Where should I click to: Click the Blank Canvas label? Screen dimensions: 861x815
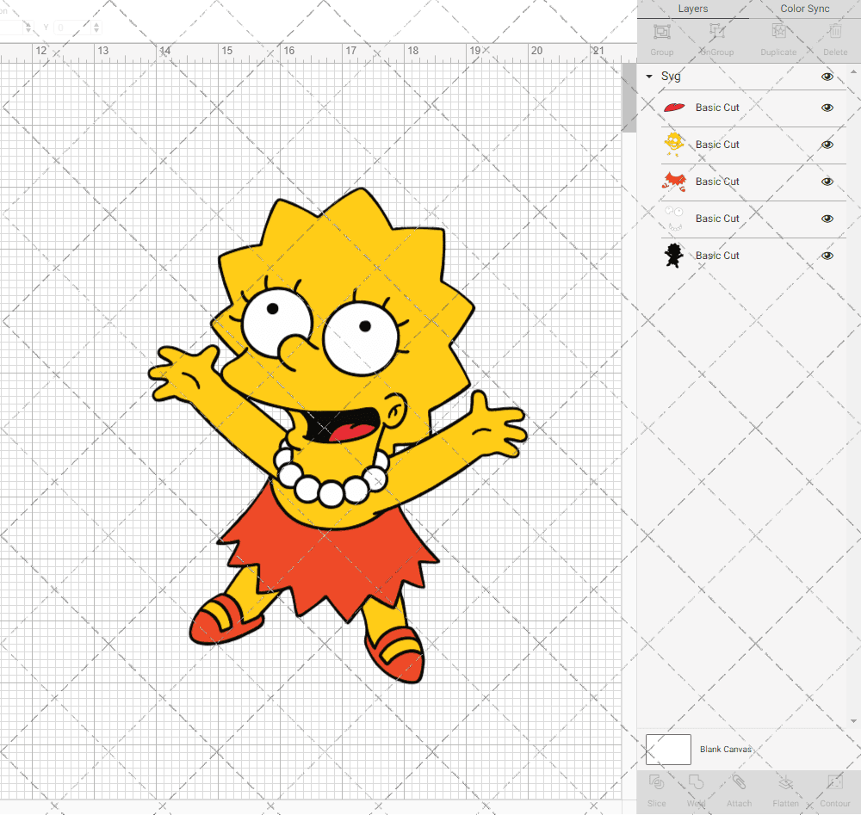click(725, 749)
